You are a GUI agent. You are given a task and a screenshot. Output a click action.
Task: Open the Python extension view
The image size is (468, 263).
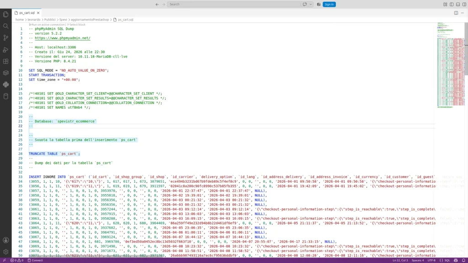[x=5, y=84]
